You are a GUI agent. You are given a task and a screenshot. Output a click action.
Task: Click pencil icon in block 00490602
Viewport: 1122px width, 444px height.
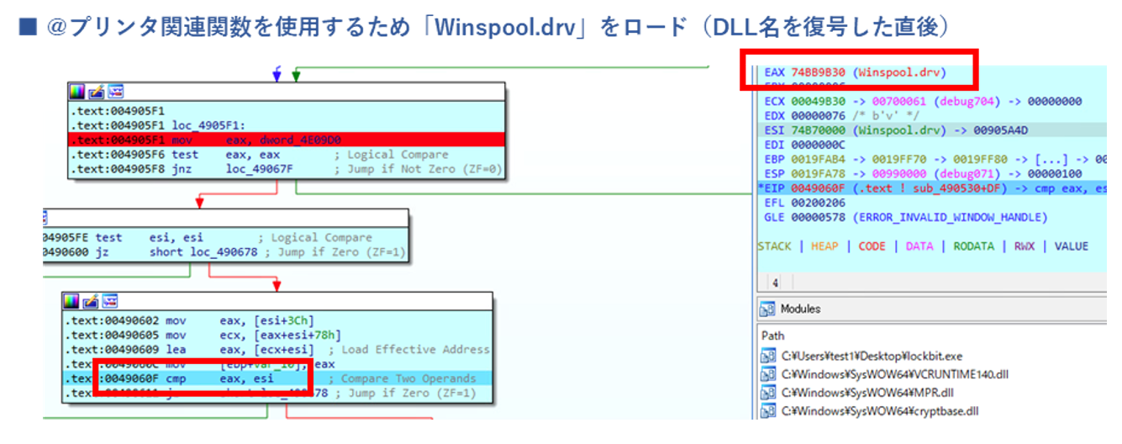[x=89, y=301]
